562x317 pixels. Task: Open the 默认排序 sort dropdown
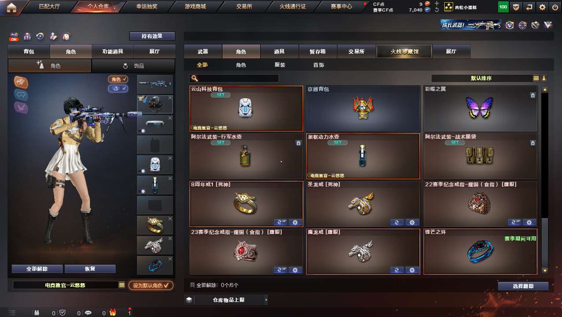(x=481, y=78)
